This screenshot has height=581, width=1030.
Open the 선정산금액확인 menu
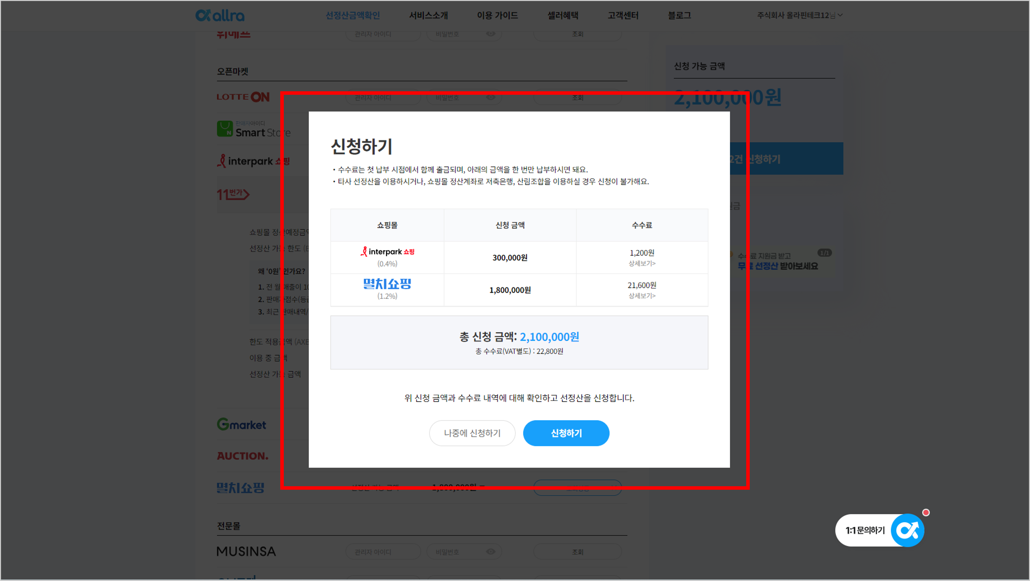tap(353, 15)
